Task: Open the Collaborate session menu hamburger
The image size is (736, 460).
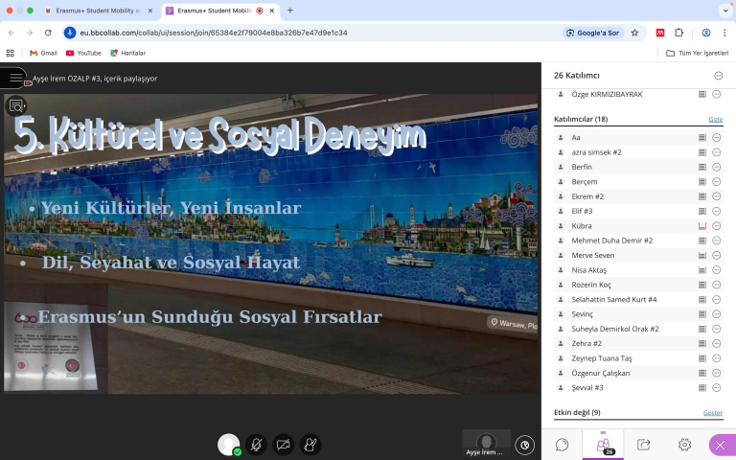Action: [x=13, y=78]
